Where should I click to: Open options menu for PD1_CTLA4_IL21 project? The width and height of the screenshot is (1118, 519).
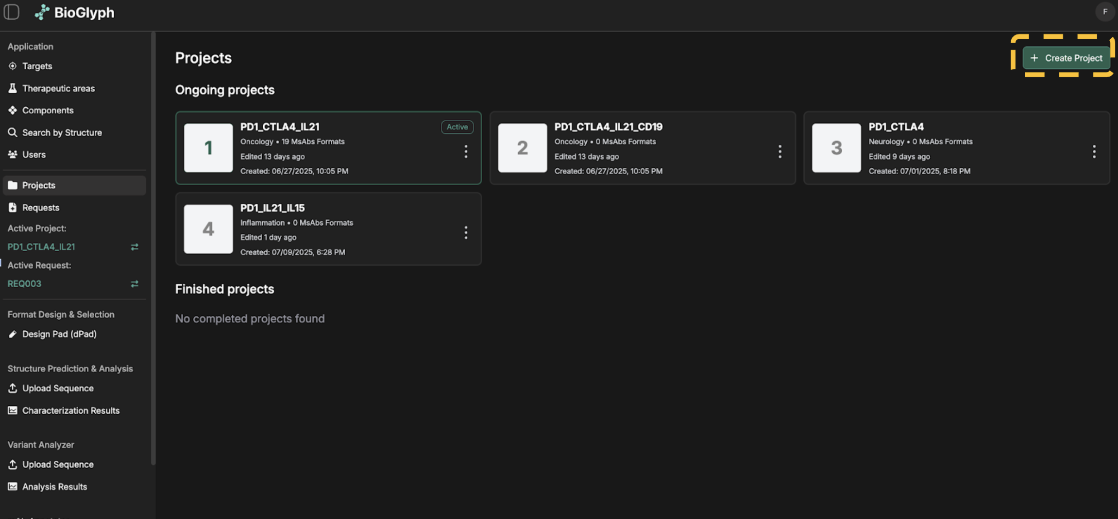pyautogui.click(x=466, y=152)
